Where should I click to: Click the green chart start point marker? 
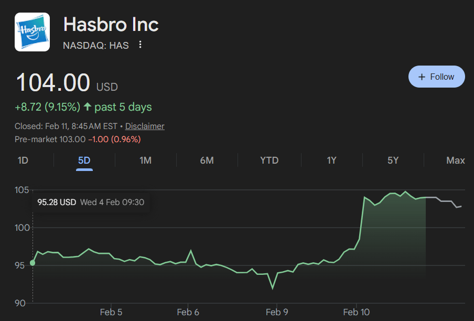click(x=33, y=263)
